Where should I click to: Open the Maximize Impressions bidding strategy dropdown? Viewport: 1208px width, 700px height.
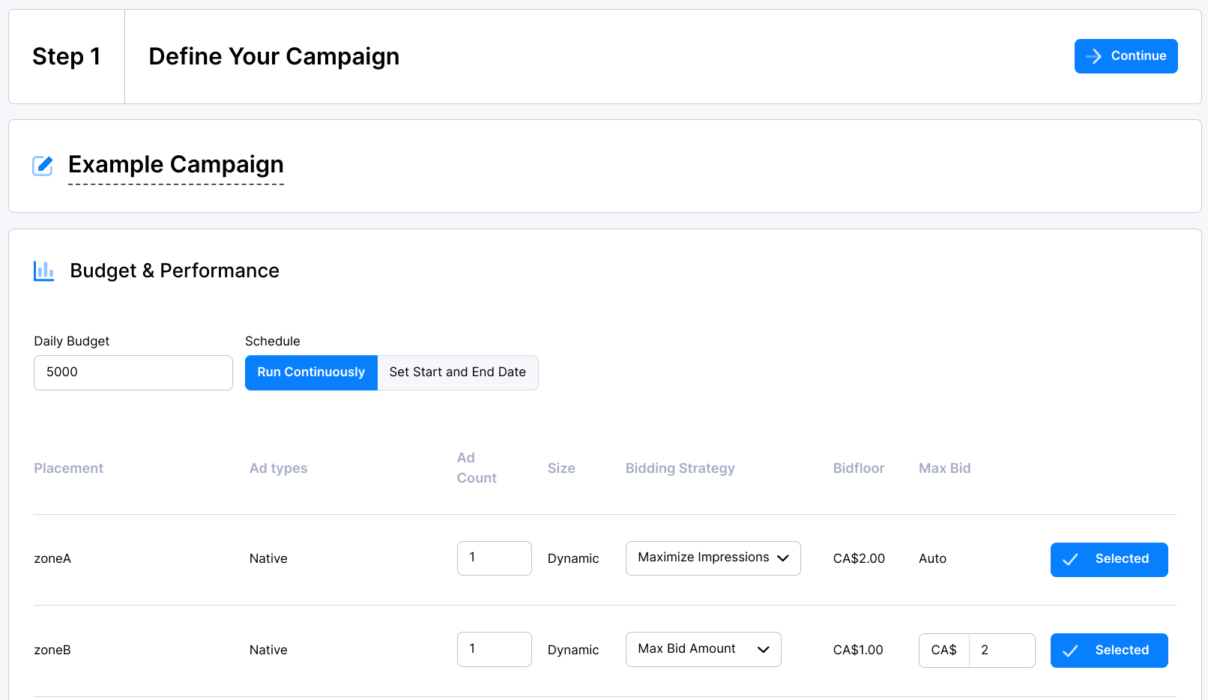pos(713,558)
